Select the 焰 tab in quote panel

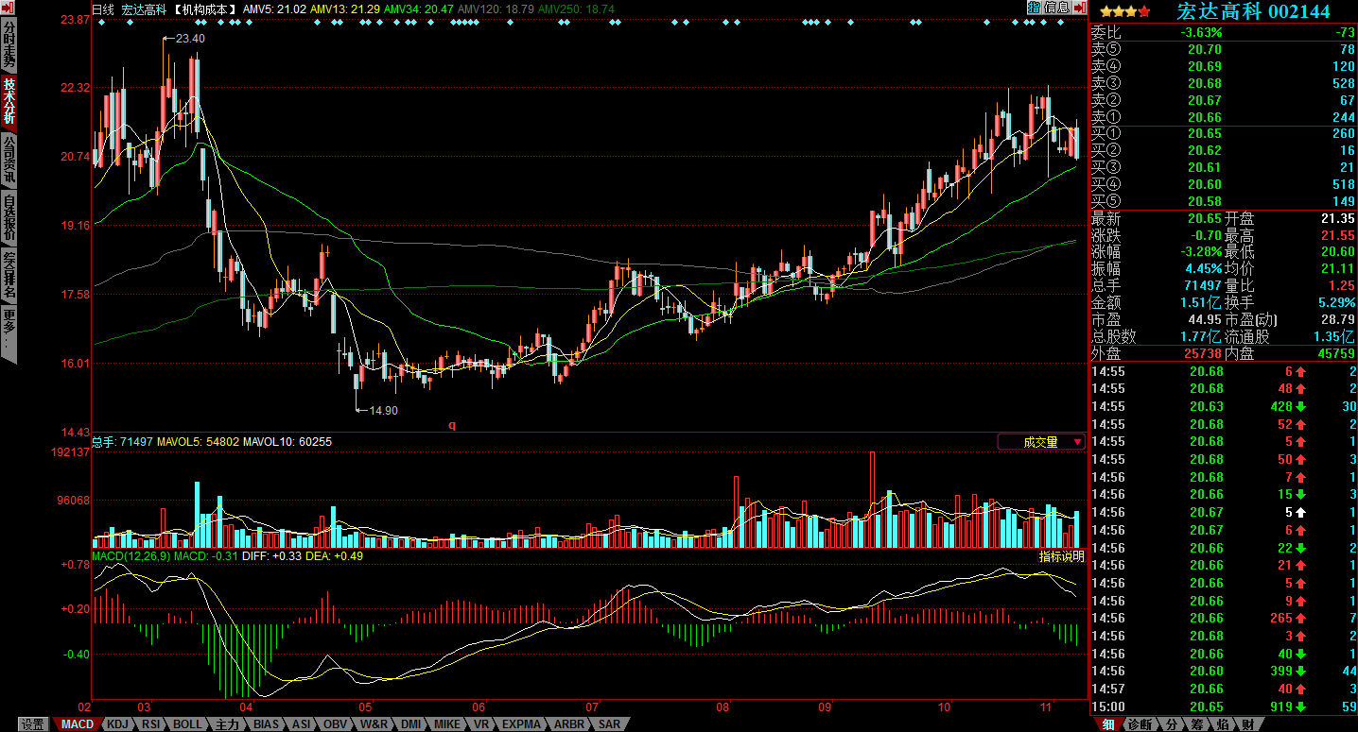pyautogui.click(x=1222, y=724)
